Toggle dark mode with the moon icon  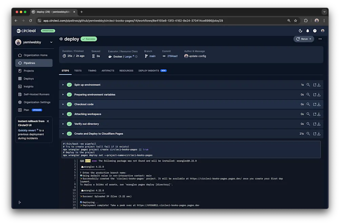[x=300, y=31]
